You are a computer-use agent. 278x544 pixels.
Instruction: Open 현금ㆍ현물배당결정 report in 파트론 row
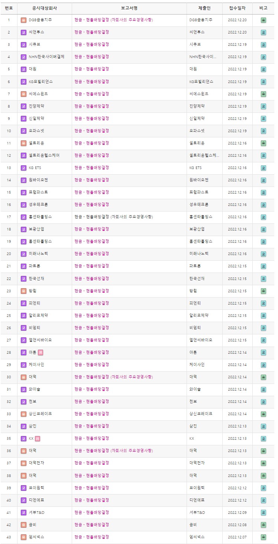pos(91,266)
